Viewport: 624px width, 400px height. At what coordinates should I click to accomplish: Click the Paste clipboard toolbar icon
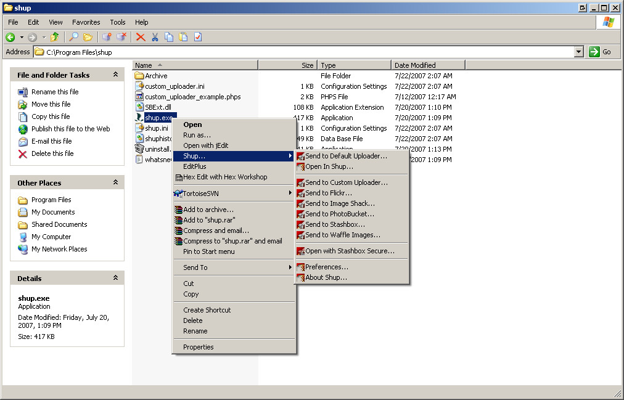(x=183, y=37)
